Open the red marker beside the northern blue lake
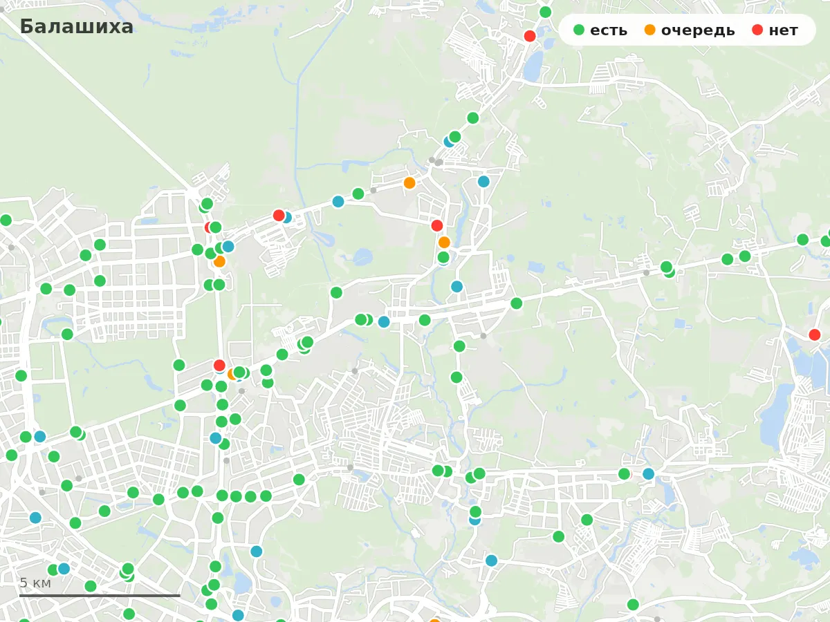830x622 pixels. [x=530, y=36]
